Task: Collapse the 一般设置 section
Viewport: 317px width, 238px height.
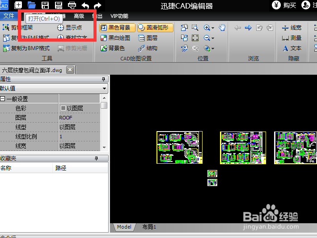Action: (x=3, y=99)
